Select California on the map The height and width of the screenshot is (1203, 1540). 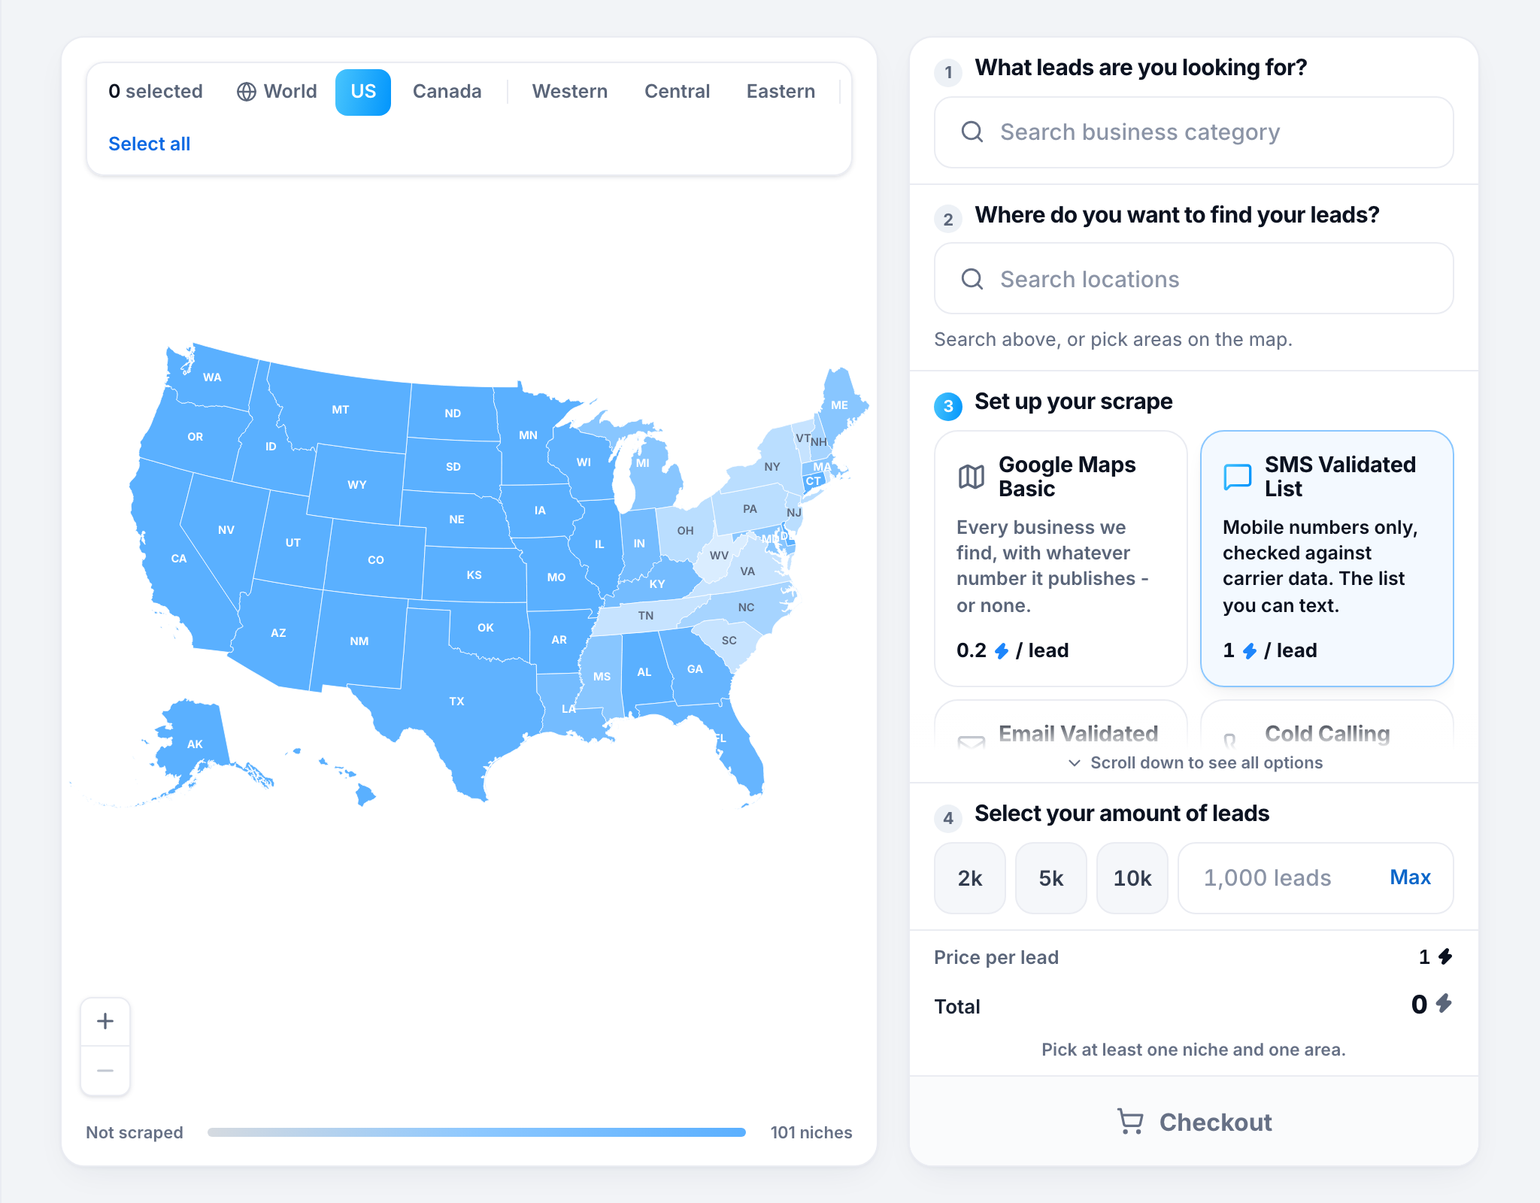179,559
